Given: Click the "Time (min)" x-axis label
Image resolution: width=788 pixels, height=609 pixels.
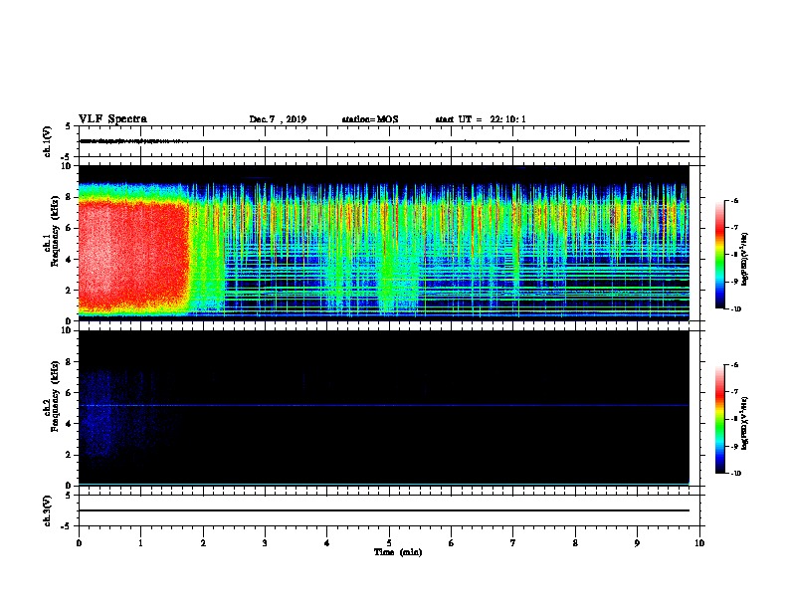Looking at the screenshot, I should point(398,552).
